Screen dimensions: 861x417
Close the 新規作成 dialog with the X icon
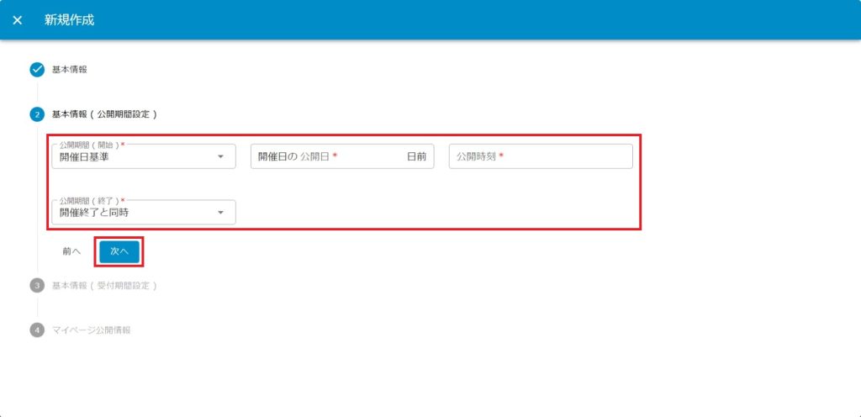[18, 20]
